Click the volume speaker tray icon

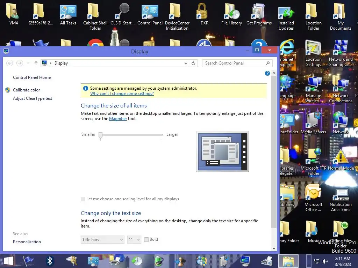point(325,261)
